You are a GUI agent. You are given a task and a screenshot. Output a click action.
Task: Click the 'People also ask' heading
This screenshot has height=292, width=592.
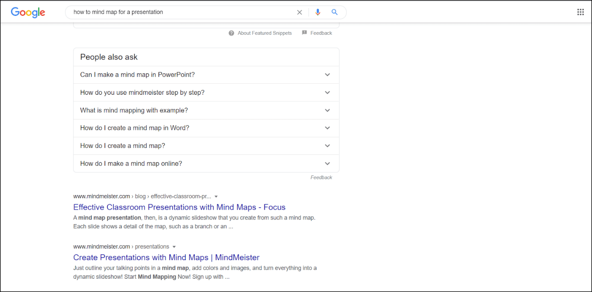(x=109, y=57)
